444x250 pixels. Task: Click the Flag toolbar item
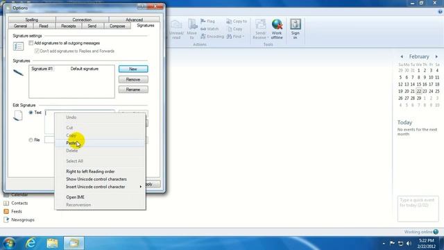click(x=208, y=22)
